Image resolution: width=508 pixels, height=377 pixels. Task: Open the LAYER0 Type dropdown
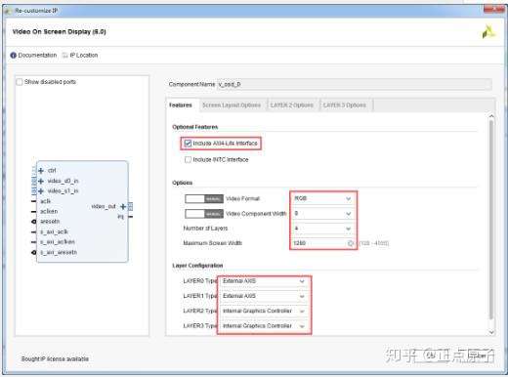pyautogui.click(x=264, y=281)
